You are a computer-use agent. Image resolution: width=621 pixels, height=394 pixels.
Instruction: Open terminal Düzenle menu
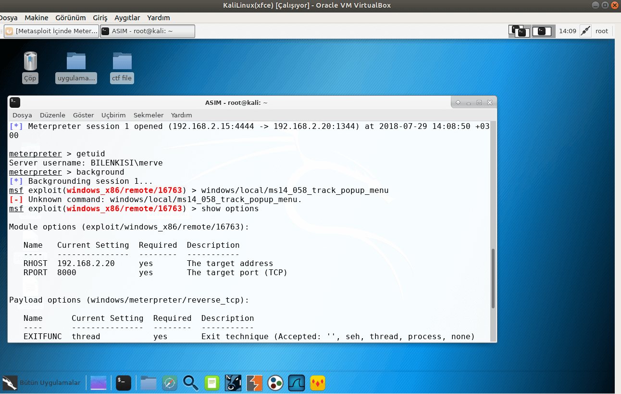click(x=52, y=115)
